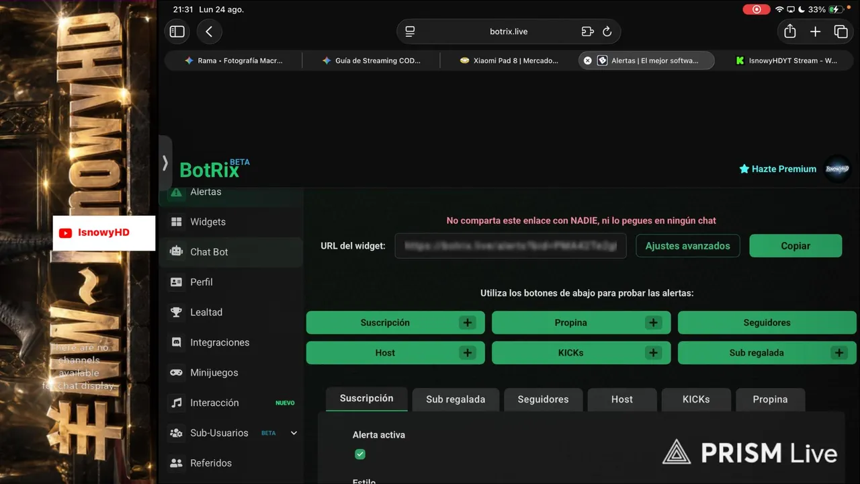Viewport: 860px width, 484px height.
Task: Click the plus on Suscripción test button
Action: tap(468, 323)
